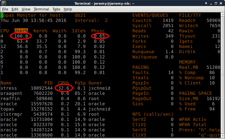Click the 100.0 User% value for CPU 4
The width and height of the screenshot is (225, 139).
[21, 36]
